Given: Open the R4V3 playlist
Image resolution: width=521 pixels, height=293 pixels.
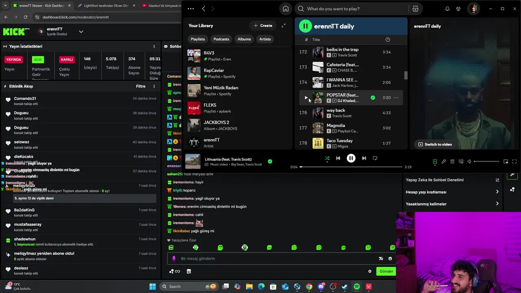Looking at the screenshot, I should coord(239,56).
